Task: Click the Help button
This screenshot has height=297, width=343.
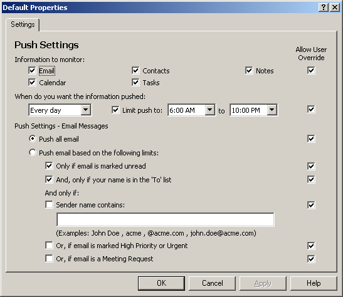Action: [314, 283]
